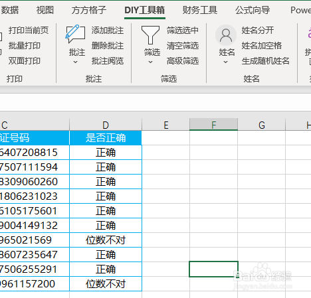Click cell containing 1806231023
This screenshot has width=311, height=298.
click(35, 196)
